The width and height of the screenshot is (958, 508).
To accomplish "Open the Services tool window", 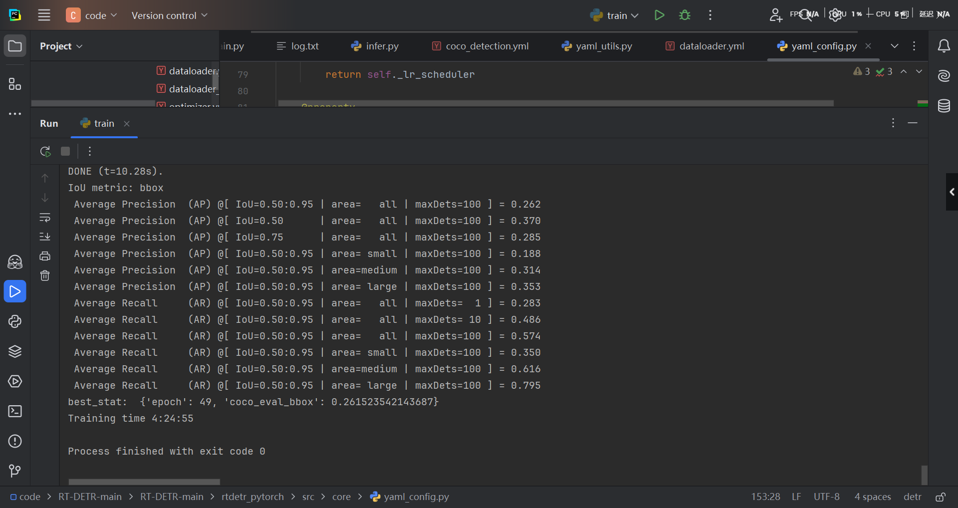I will tap(15, 381).
